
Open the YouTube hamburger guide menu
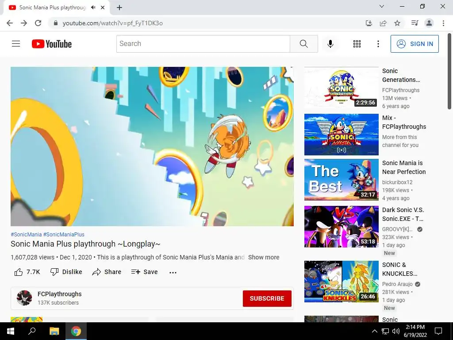[16, 44]
